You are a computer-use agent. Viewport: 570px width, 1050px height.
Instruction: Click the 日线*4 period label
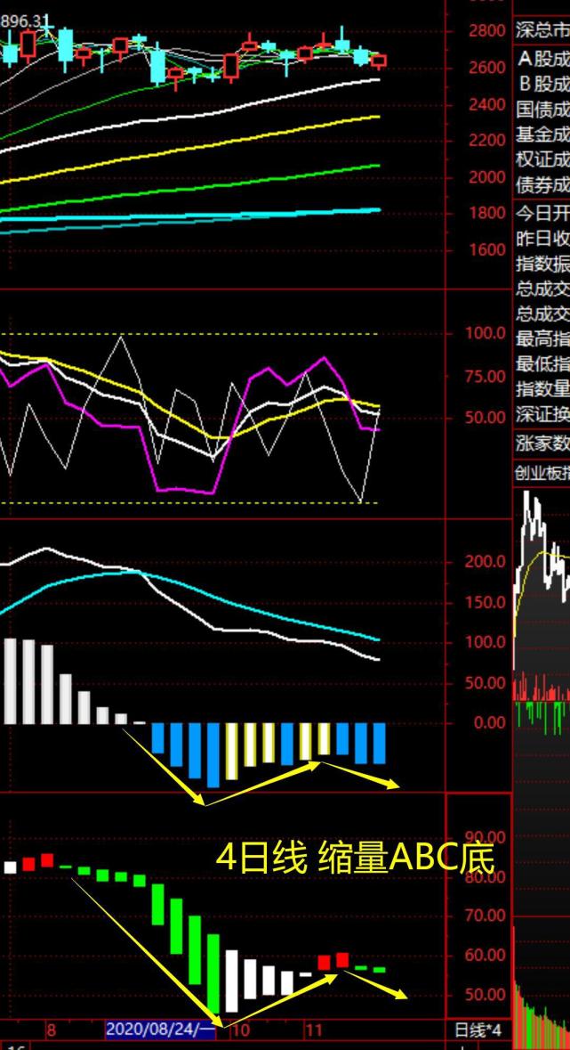pyautogui.click(x=478, y=1030)
